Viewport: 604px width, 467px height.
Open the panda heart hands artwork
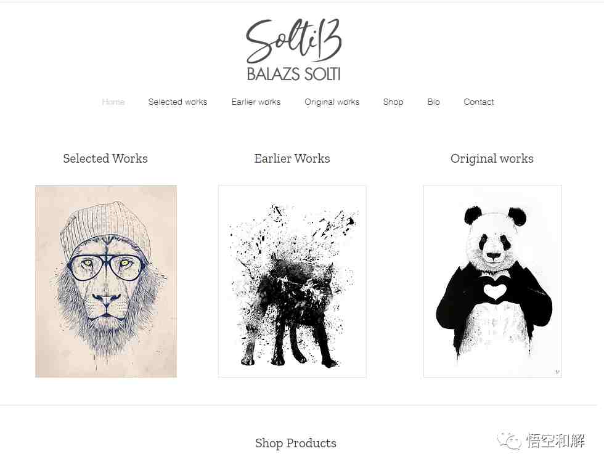(x=492, y=281)
